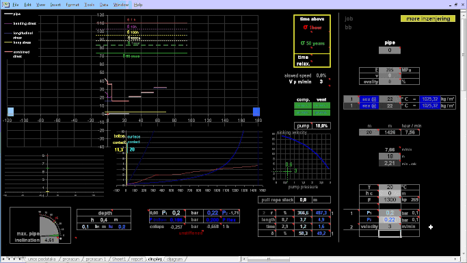Click the horizontal scrollbar right arrow
Image resolution: width=467 pixels, height=263 pixels.
[x=455, y=259]
